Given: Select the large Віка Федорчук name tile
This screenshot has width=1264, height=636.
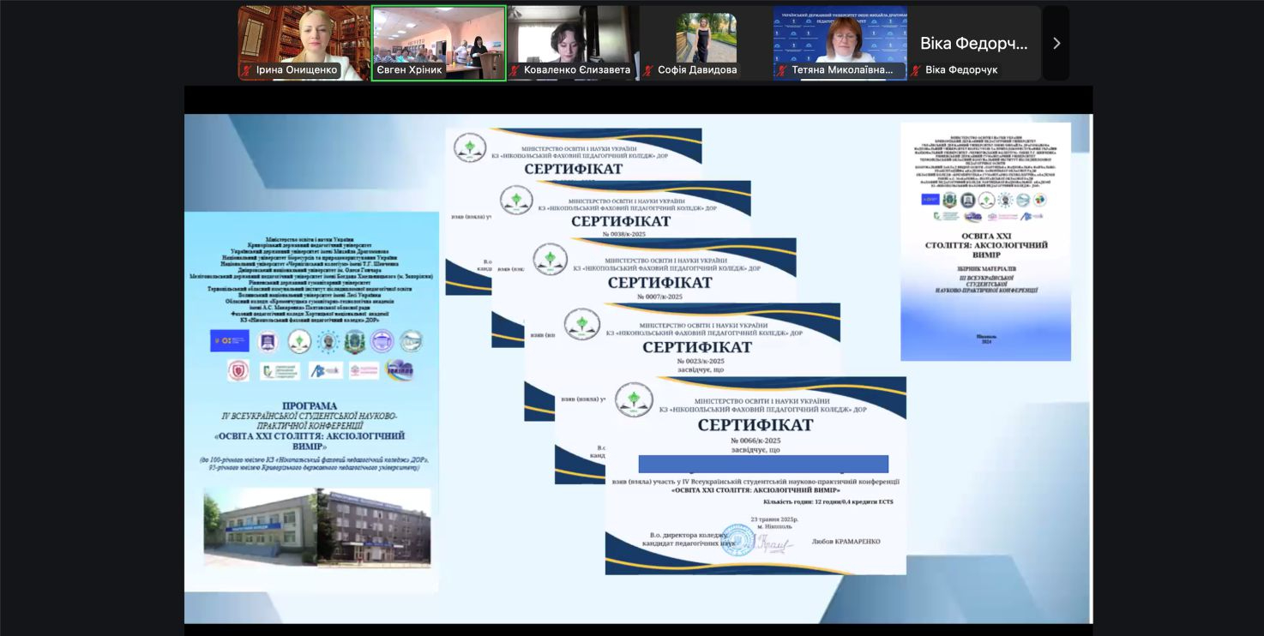Looking at the screenshot, I should pos(974,43).
